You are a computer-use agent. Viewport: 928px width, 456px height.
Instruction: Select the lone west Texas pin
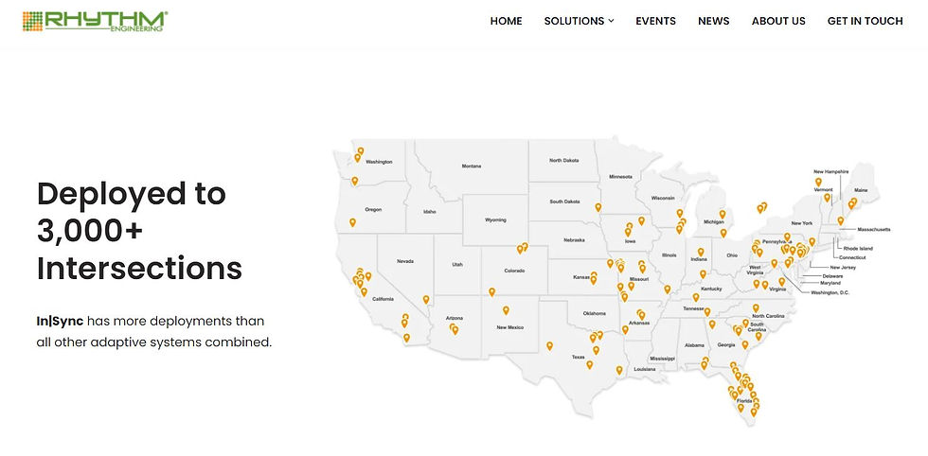coord(550,345)
